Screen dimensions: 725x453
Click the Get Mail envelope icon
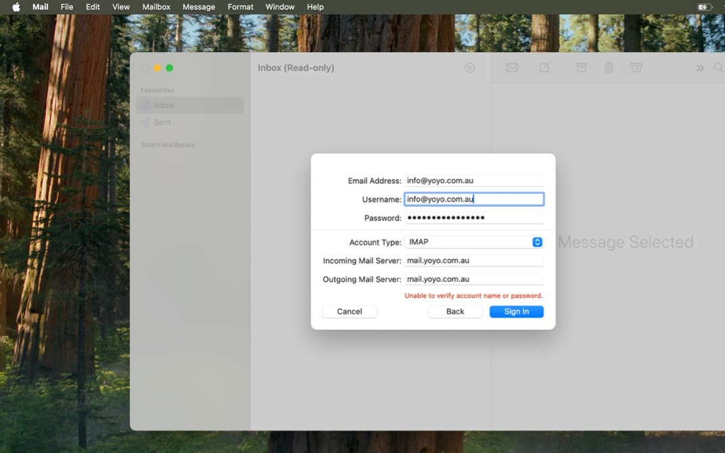512,68
